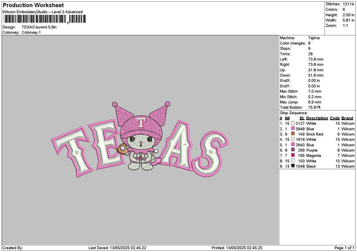Select the Purple color swatch
Screen dimensions: 357x252
tap(293, 150)
